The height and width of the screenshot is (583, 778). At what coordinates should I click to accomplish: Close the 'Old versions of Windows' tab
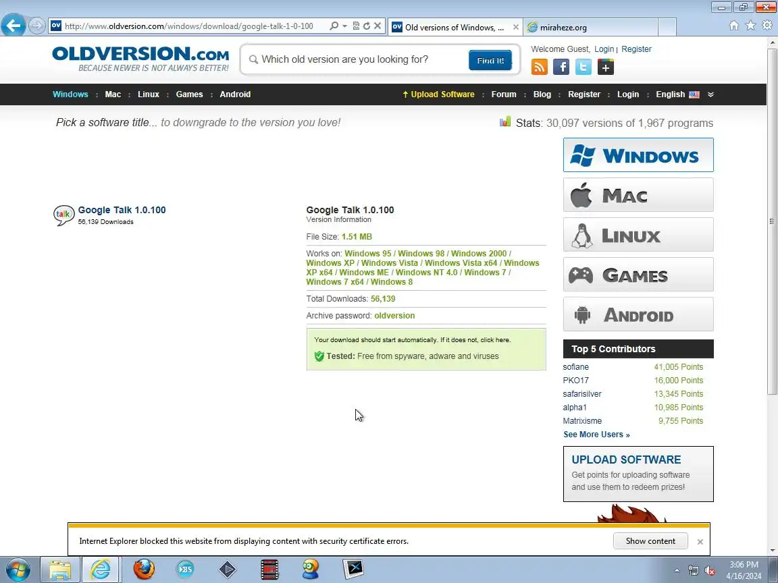515,27
